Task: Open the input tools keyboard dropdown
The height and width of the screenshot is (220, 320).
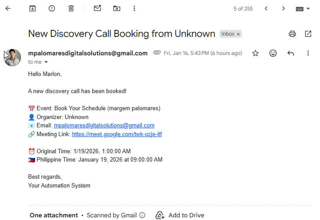Action: point(303,9)
